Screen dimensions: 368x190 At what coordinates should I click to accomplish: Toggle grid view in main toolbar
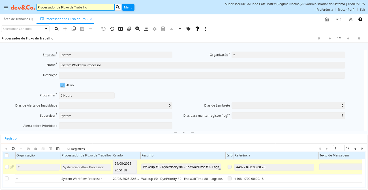121,29
